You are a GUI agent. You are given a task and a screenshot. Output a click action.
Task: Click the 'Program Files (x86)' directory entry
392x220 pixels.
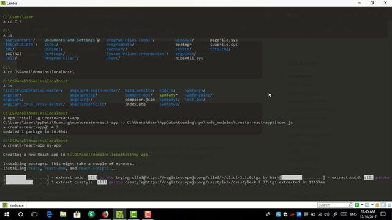tap(130, 40)
